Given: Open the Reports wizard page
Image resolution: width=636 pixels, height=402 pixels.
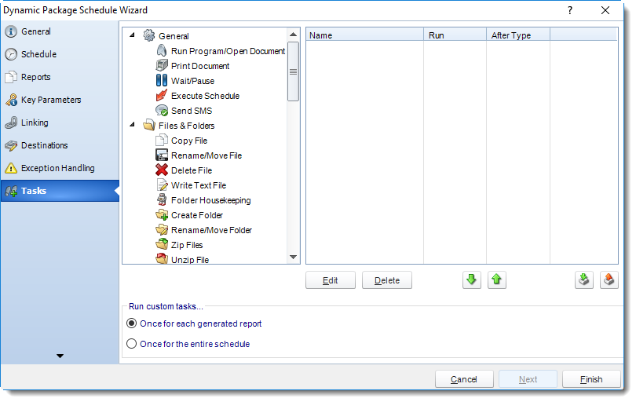Looking at the screenshot, I should click(60, 77).
